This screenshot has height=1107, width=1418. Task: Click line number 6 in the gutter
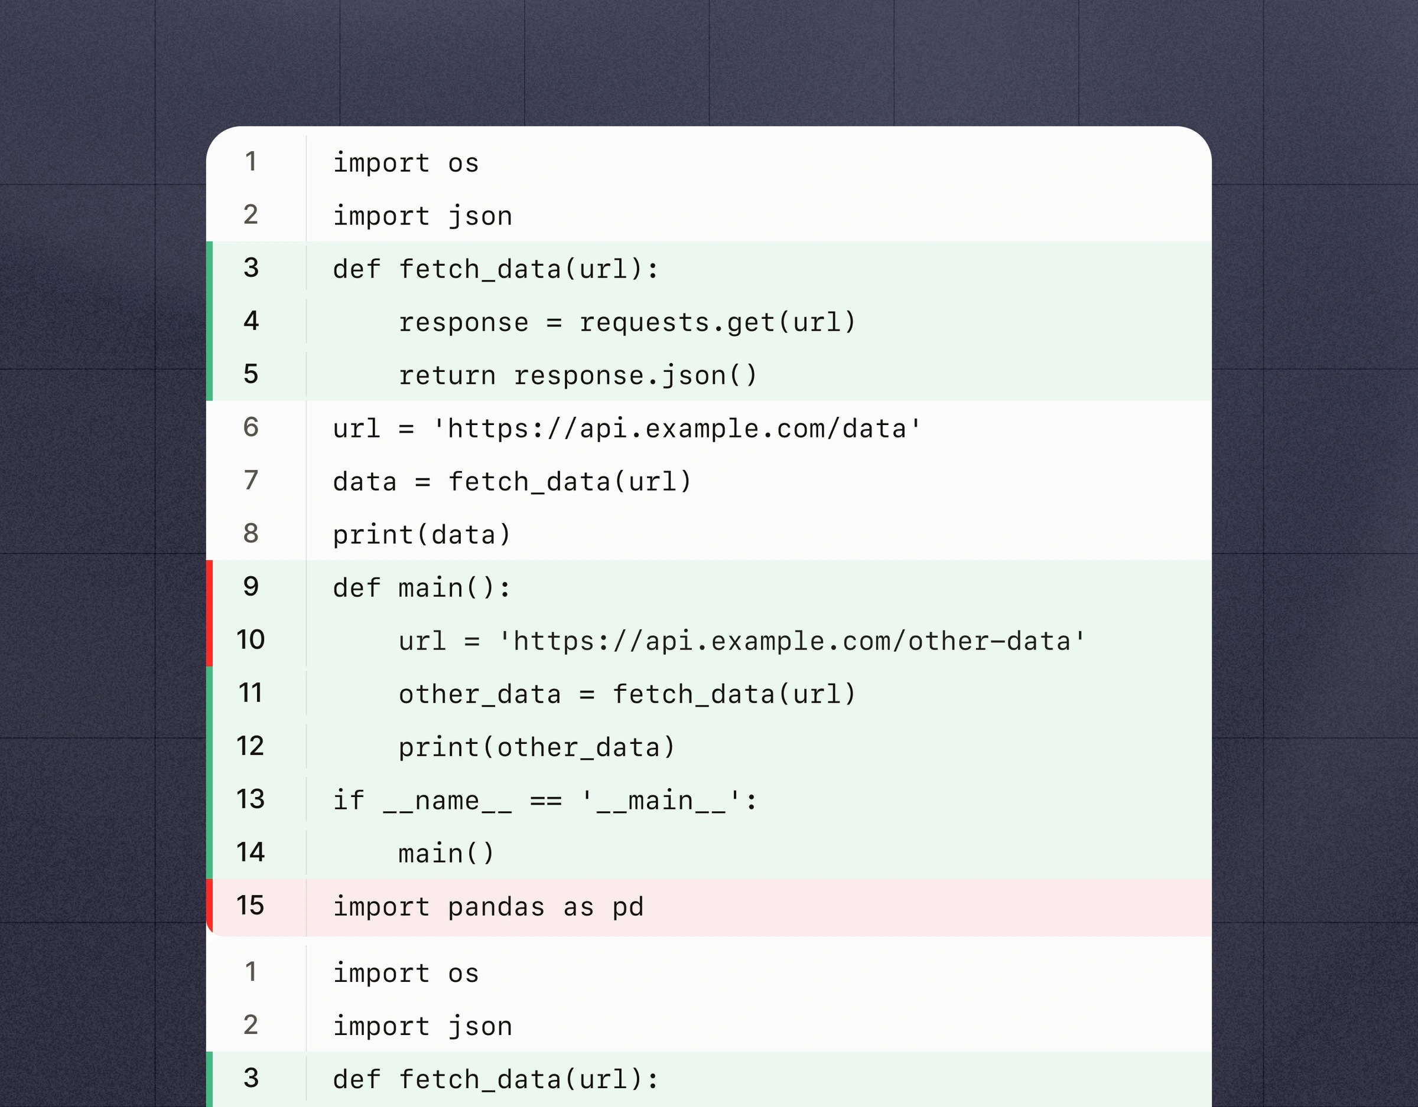[x=251, y=427]
